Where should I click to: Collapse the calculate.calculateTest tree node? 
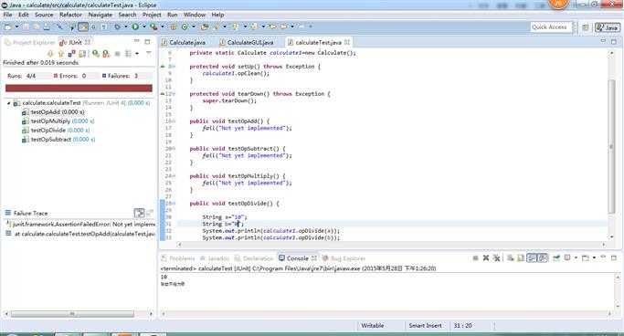[8, 103]
